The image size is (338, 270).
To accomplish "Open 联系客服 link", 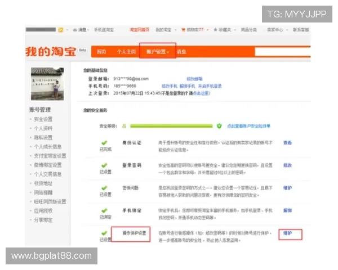I will tap(301, 30).
